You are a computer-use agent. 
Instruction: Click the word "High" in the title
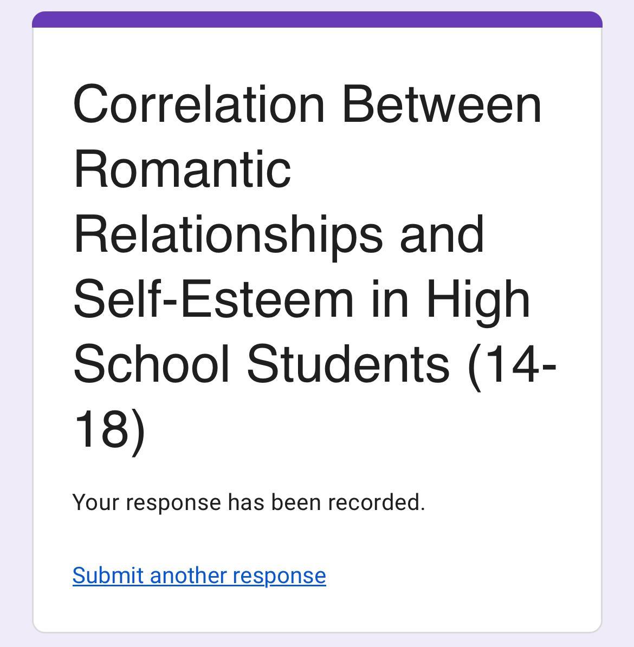pos(478,299)
